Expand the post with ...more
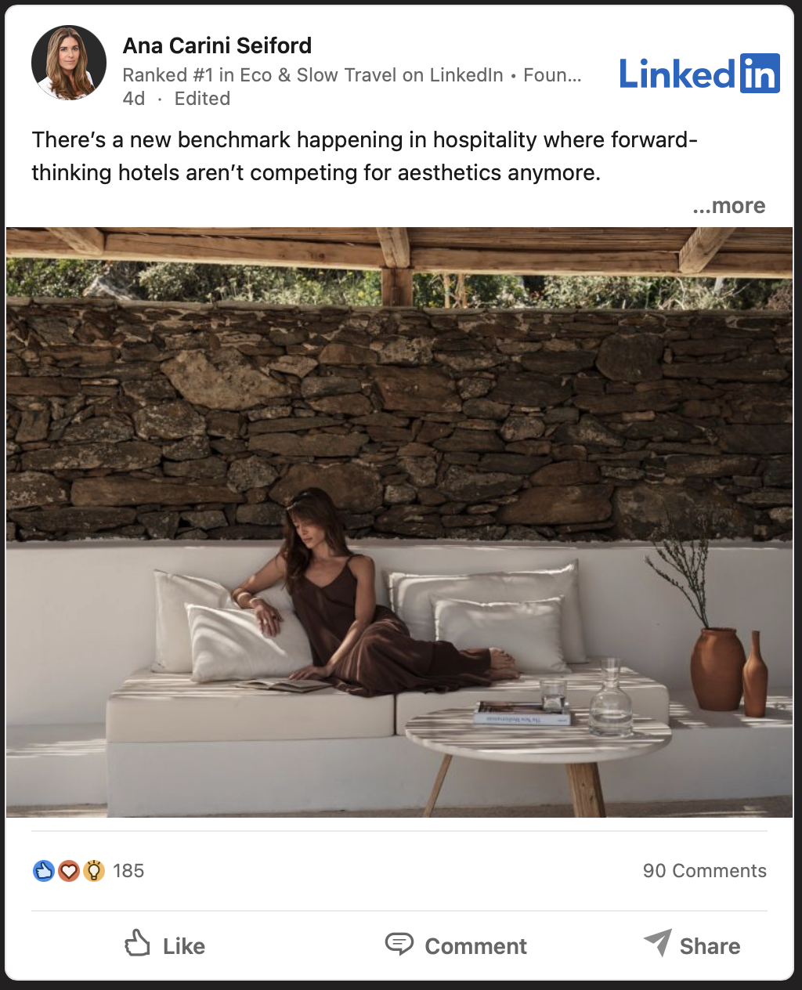 point(729,205)
